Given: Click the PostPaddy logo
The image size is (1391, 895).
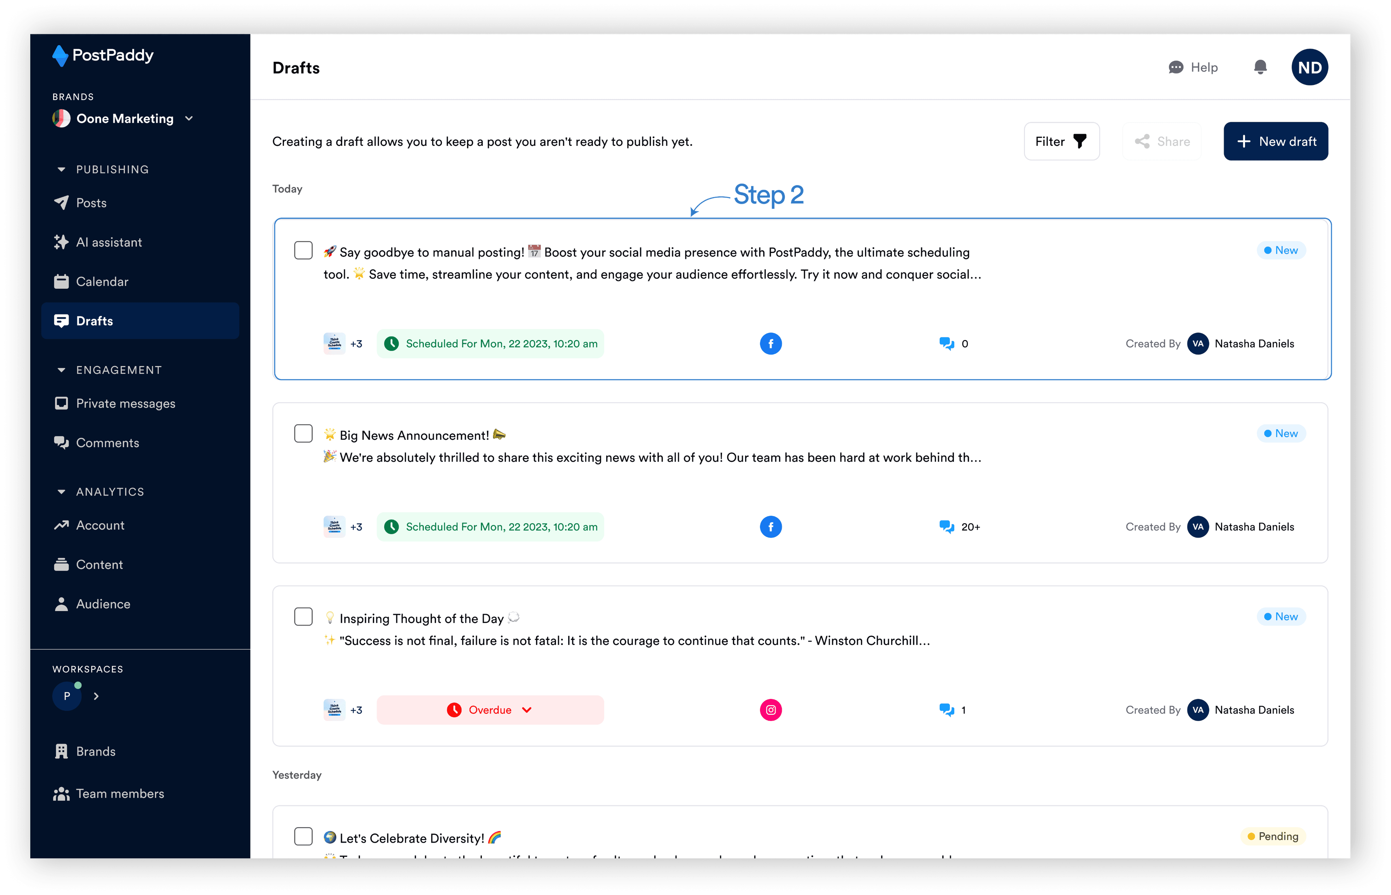Looking at the screenshot, I should point(103,56).
